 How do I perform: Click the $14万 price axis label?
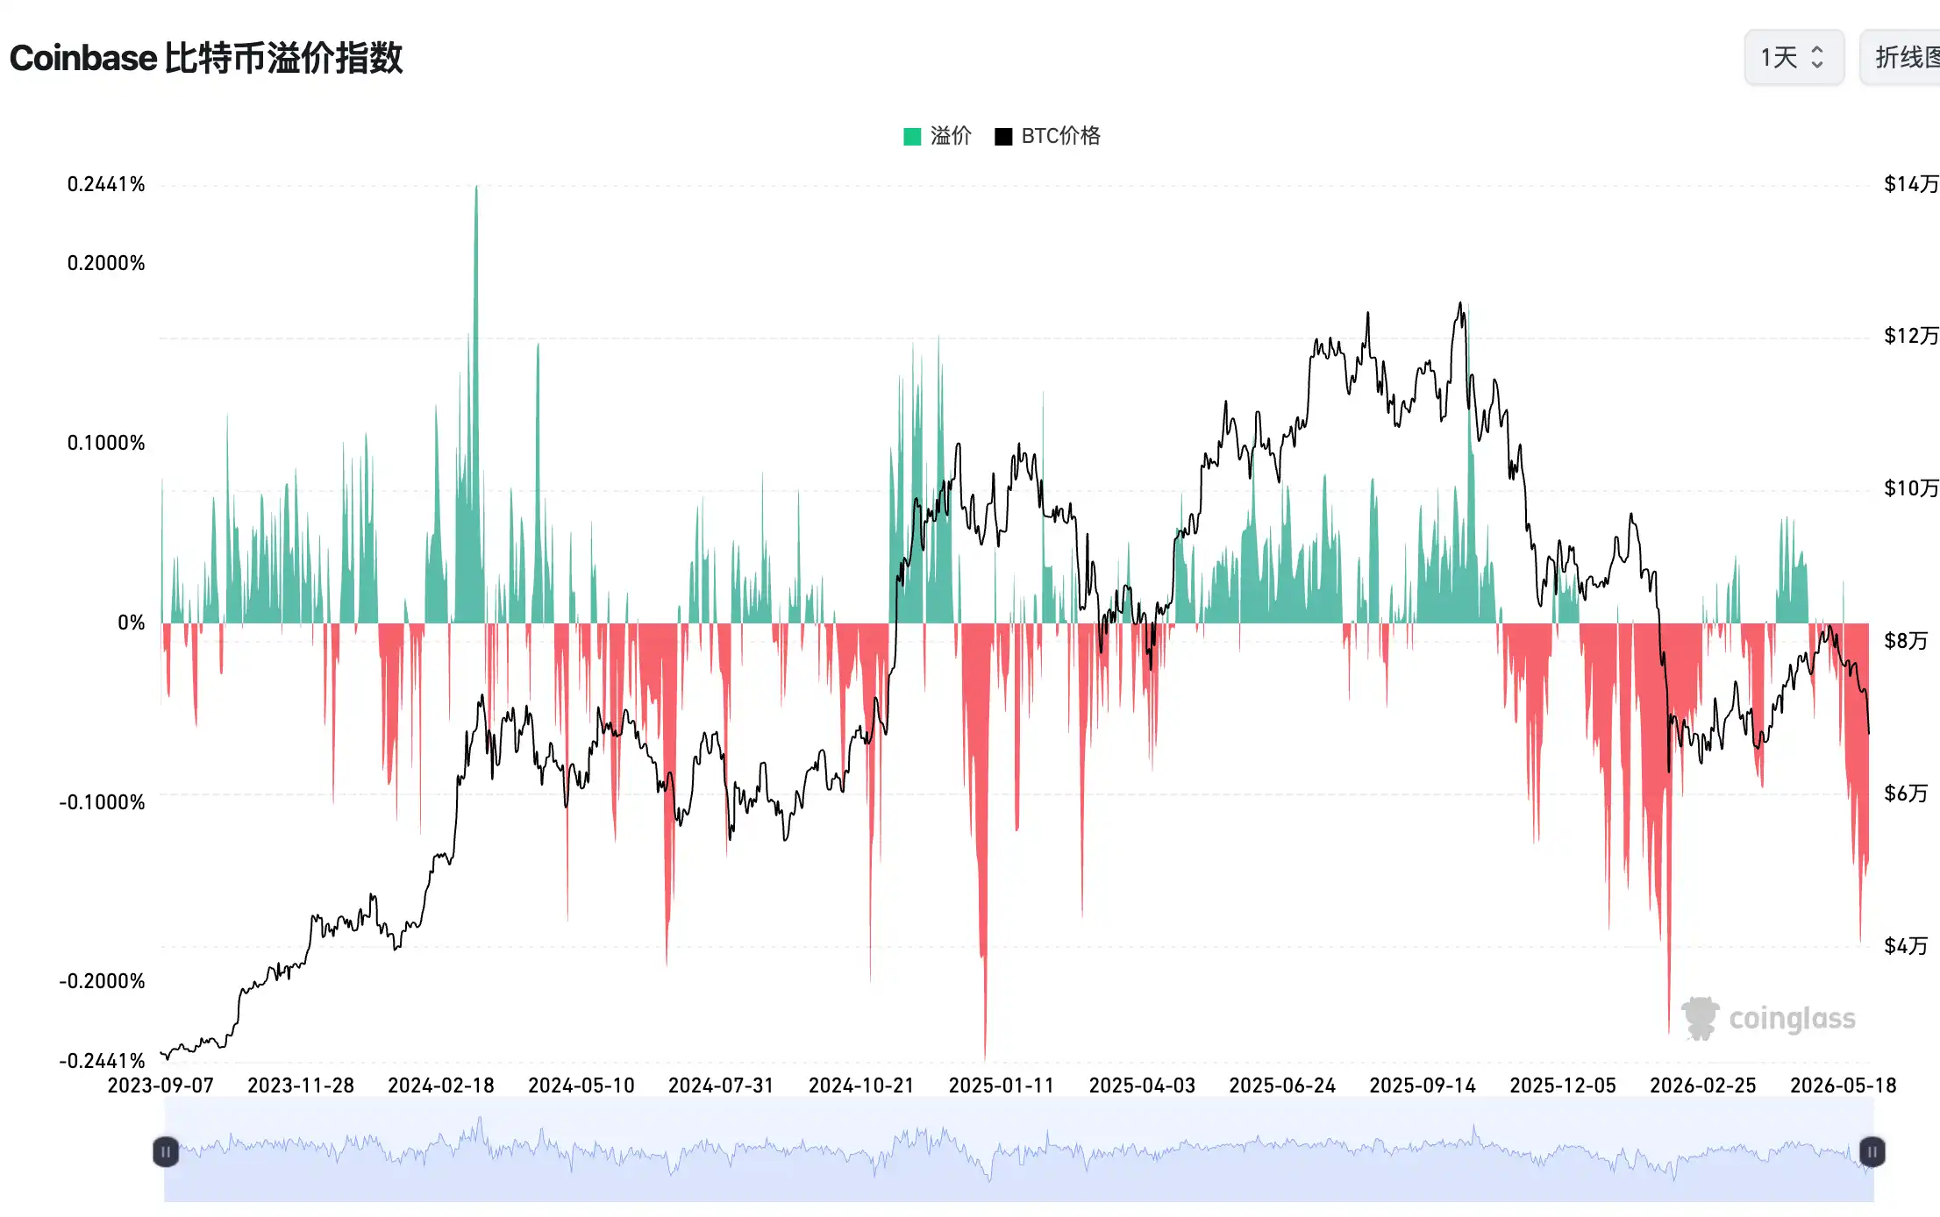coord(1911,184)
